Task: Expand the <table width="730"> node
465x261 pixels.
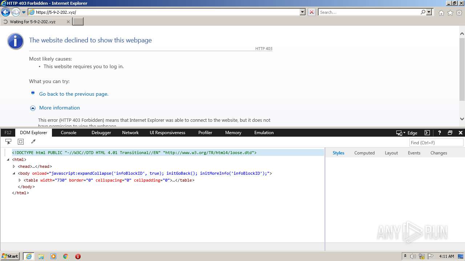Action: (20, 180)
